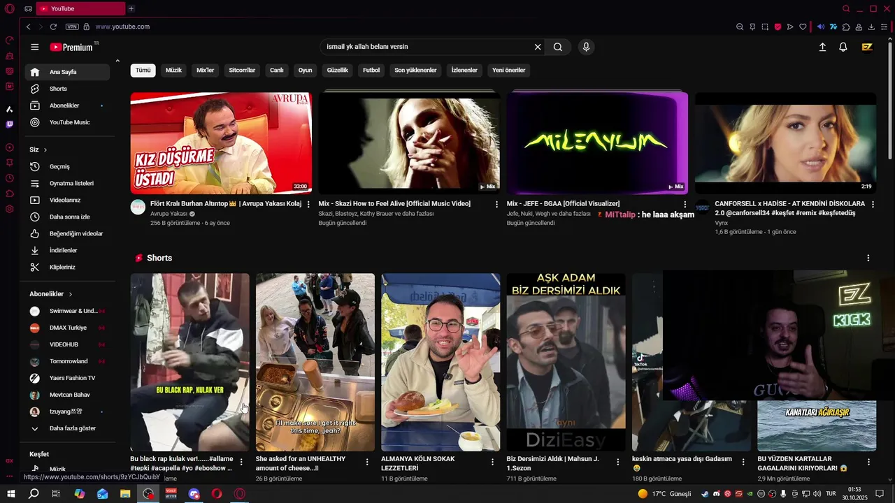The image size is (895, 503).
Task: Open File Explorer from the taskbar
Action: coord(125,493)
